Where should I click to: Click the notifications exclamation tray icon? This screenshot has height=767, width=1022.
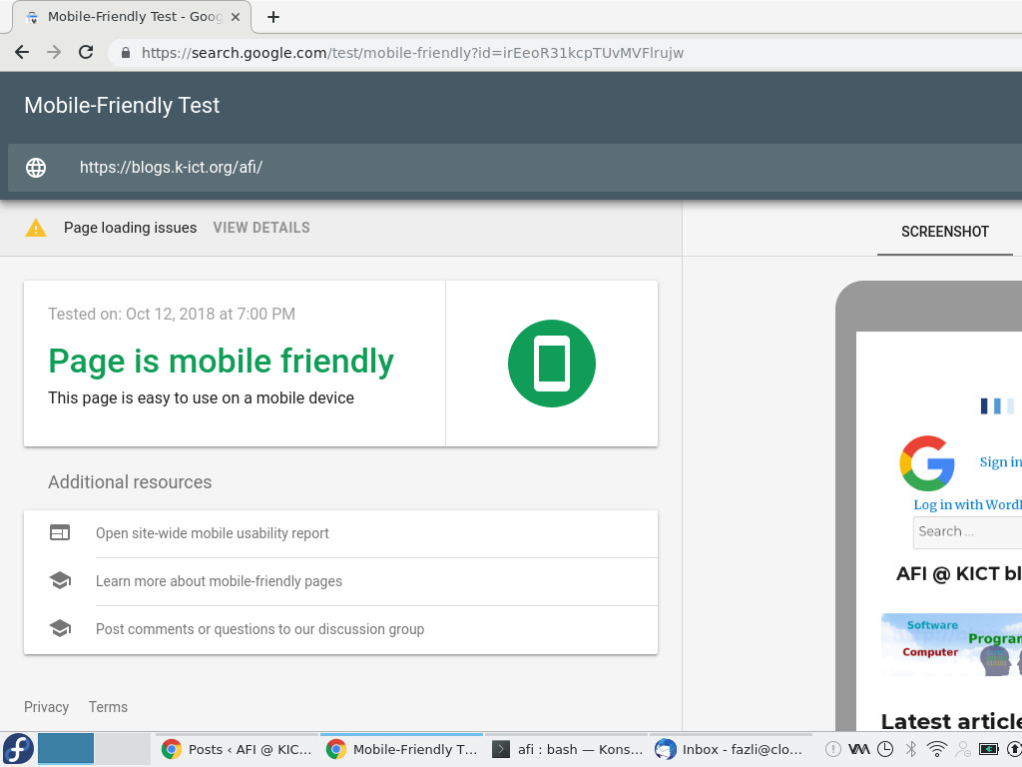[x=833, y=749]
